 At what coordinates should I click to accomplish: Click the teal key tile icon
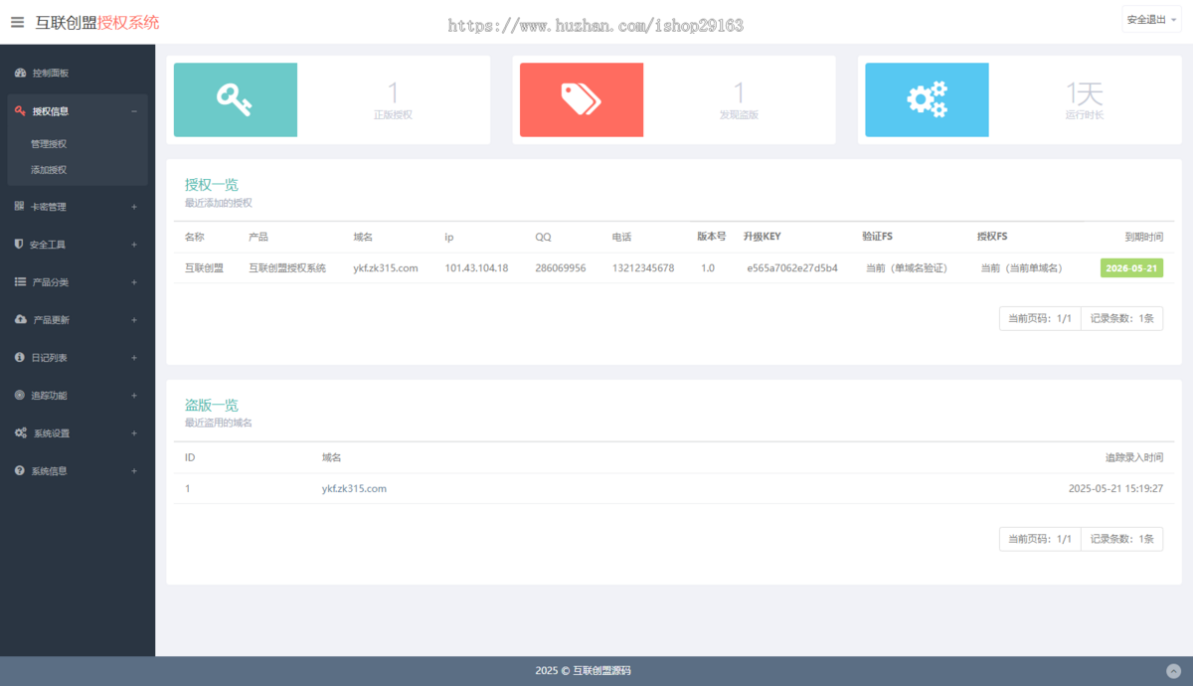point(235,99)
